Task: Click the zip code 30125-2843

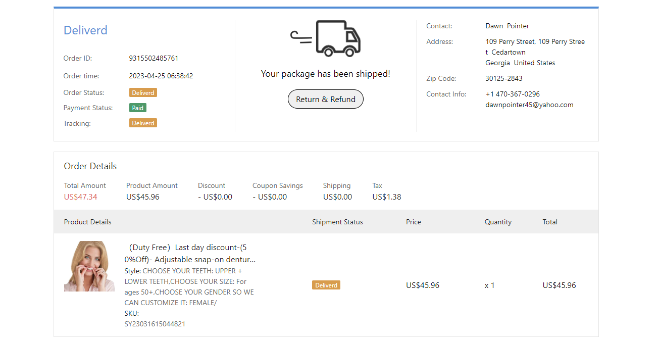Action: (503, 79)
